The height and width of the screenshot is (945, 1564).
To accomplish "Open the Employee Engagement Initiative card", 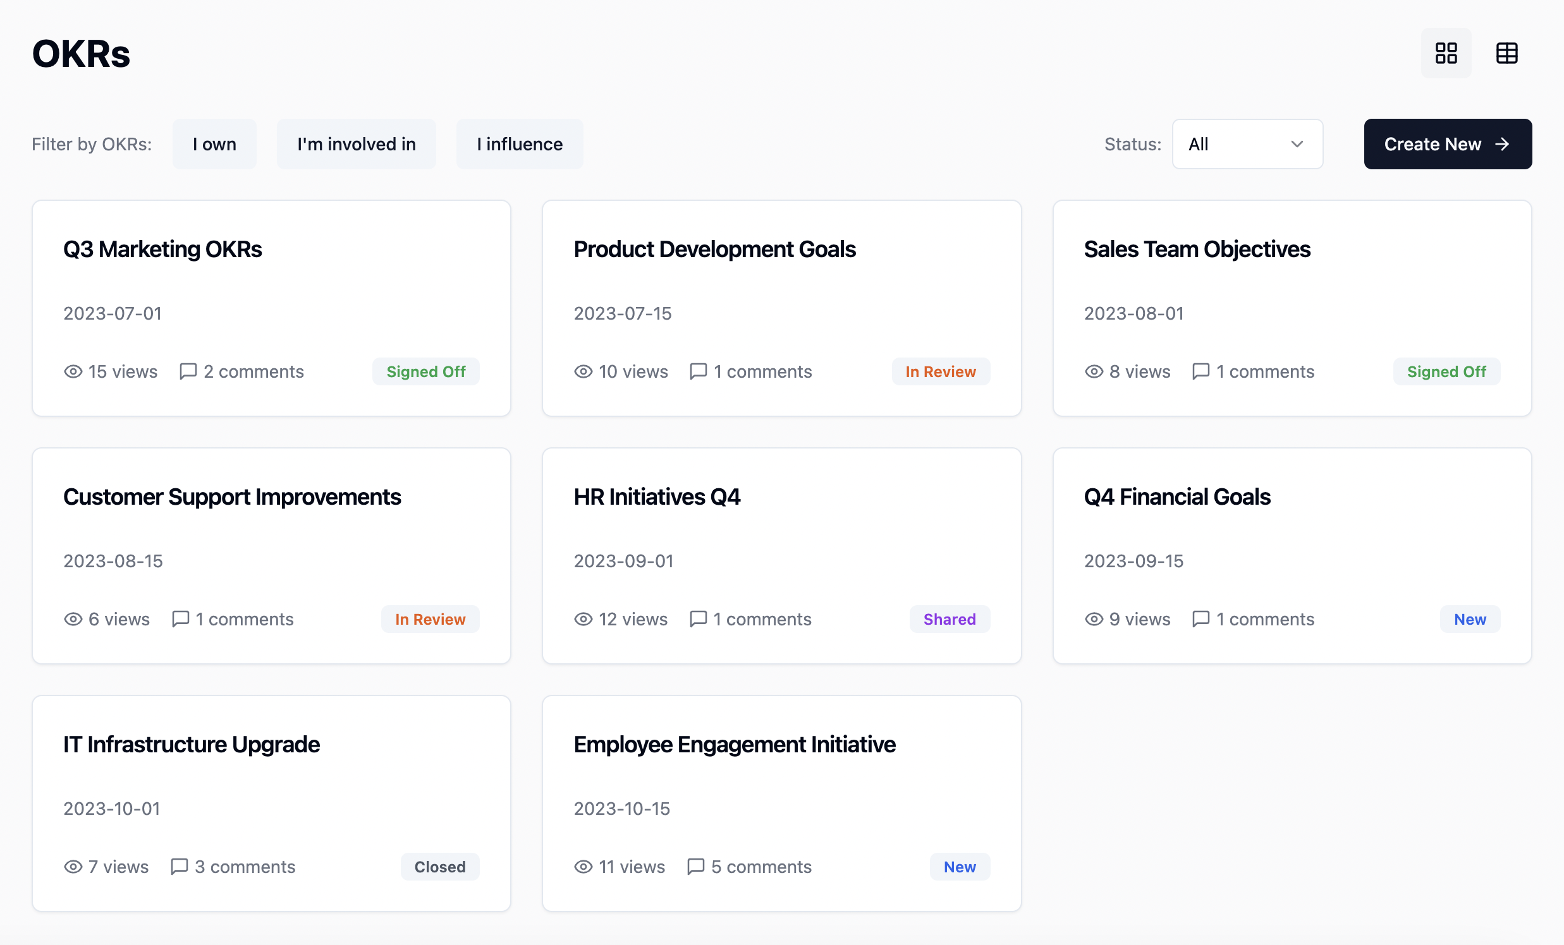I will pyautogui.click(x=734, y=744).
